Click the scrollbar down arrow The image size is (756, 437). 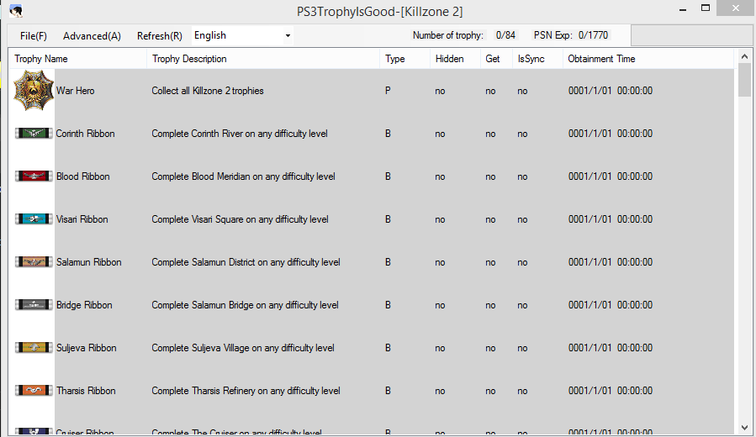(x=744, y=428)
